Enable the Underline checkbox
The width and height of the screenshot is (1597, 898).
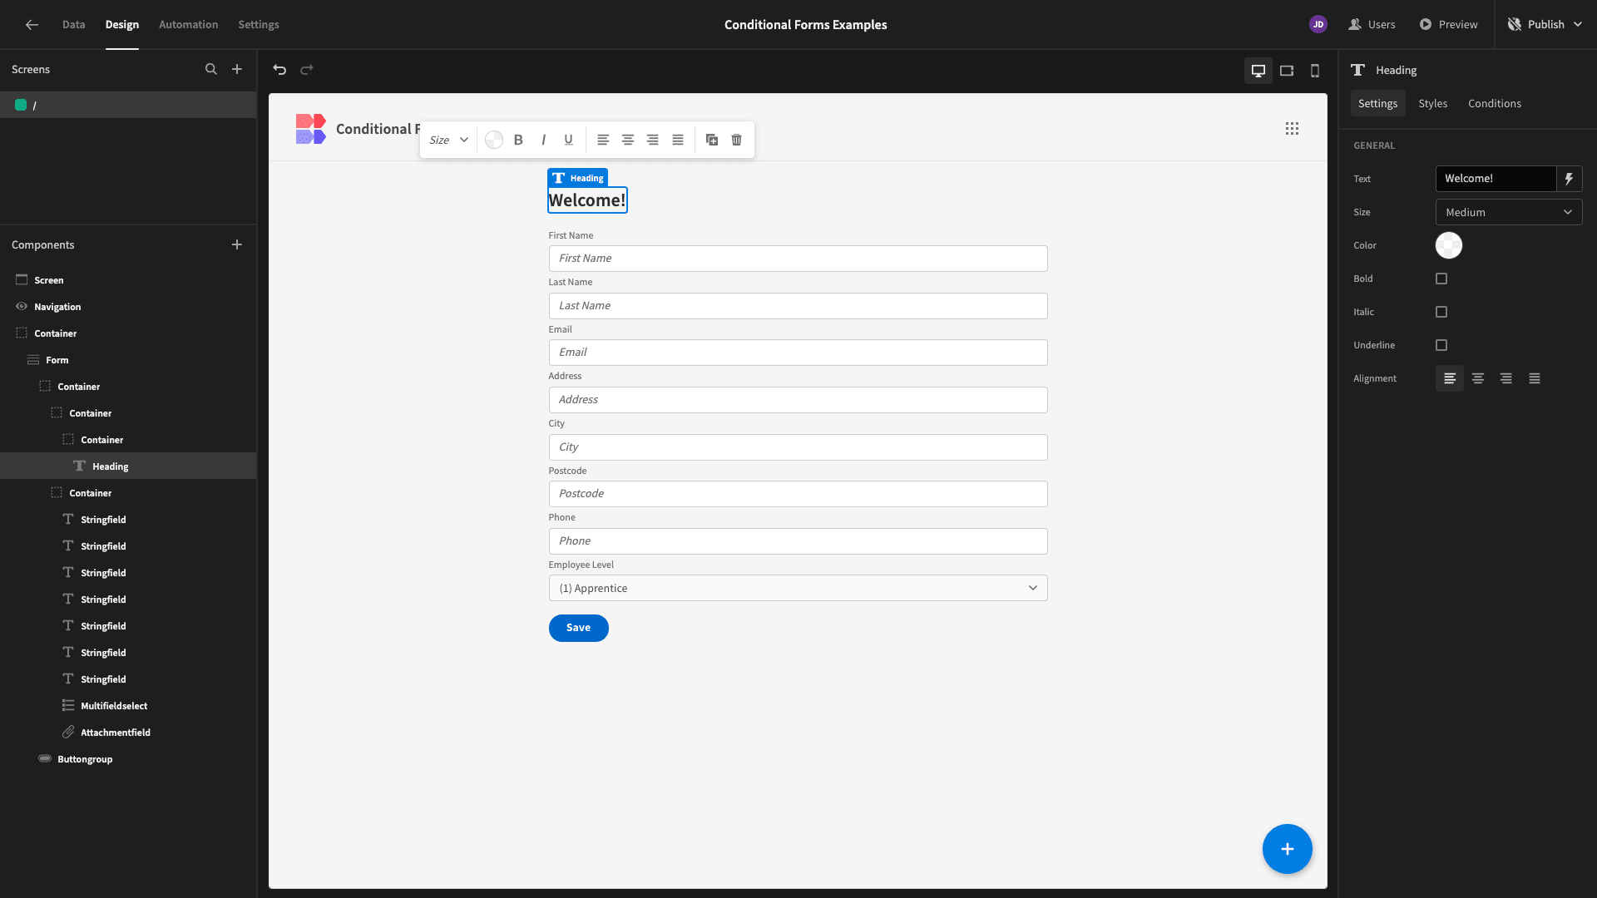pyautogui.click(x=1441, y=345)
